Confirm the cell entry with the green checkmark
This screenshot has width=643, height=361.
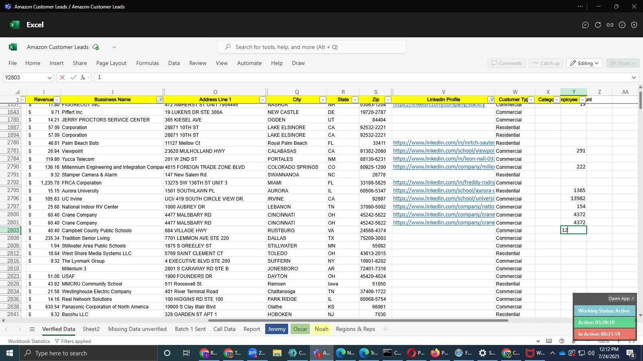73,77
